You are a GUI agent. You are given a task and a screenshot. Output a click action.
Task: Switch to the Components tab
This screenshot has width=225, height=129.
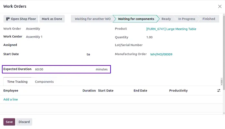click(x=44, y=82)
